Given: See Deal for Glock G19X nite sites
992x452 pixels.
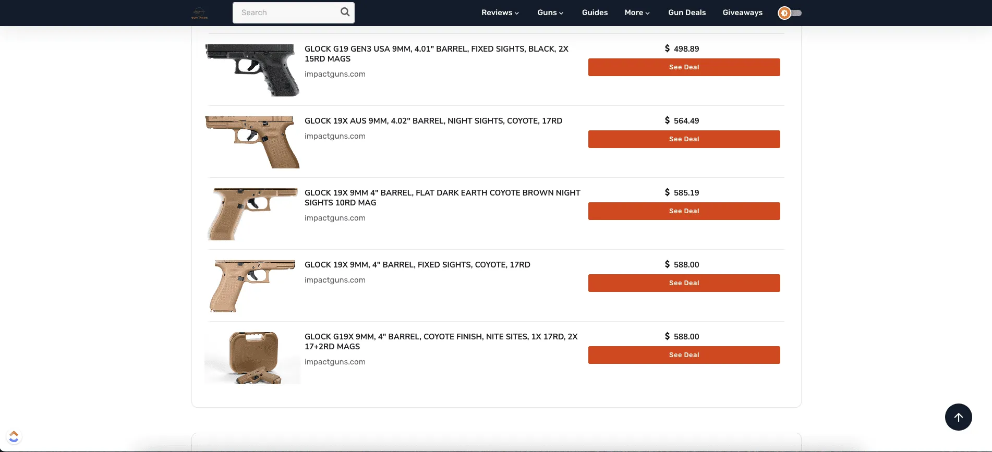Looking at the screenshot, I should click(684, 355).
